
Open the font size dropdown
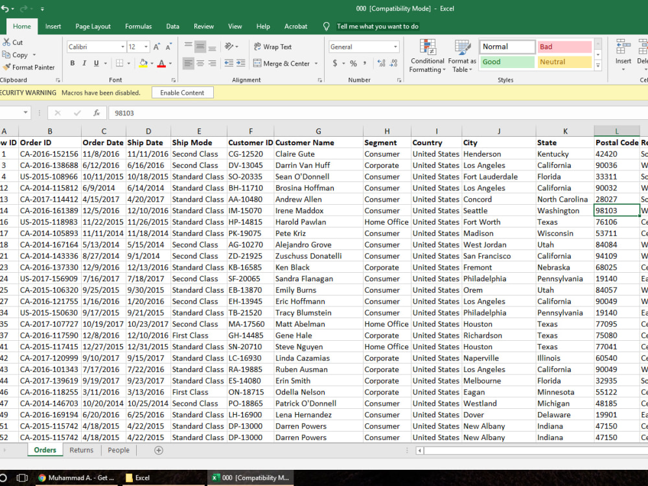[146, 47]
